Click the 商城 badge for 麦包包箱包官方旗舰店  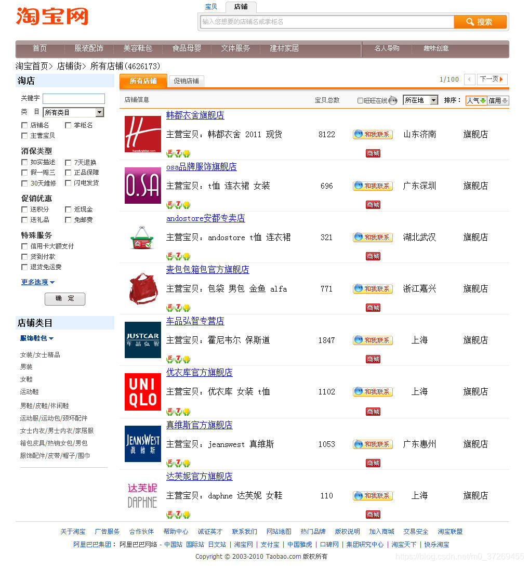point(373,308)
